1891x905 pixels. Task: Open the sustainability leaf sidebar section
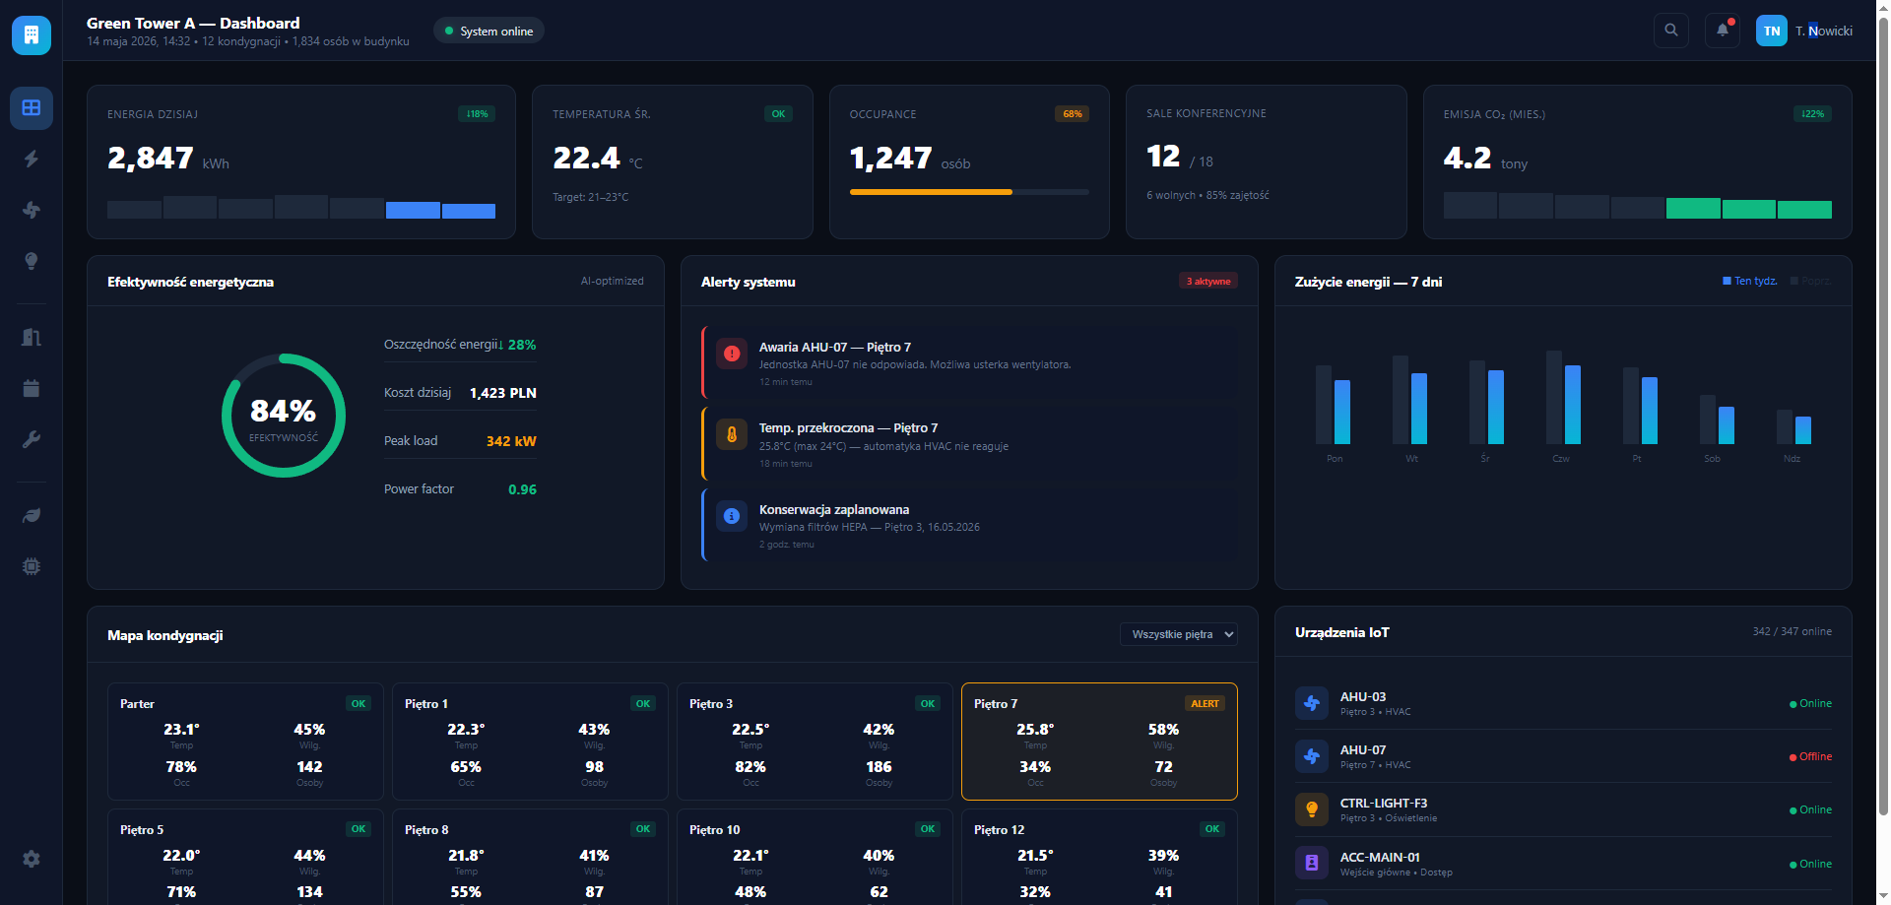pyautogui.click(x=32, y=515)
